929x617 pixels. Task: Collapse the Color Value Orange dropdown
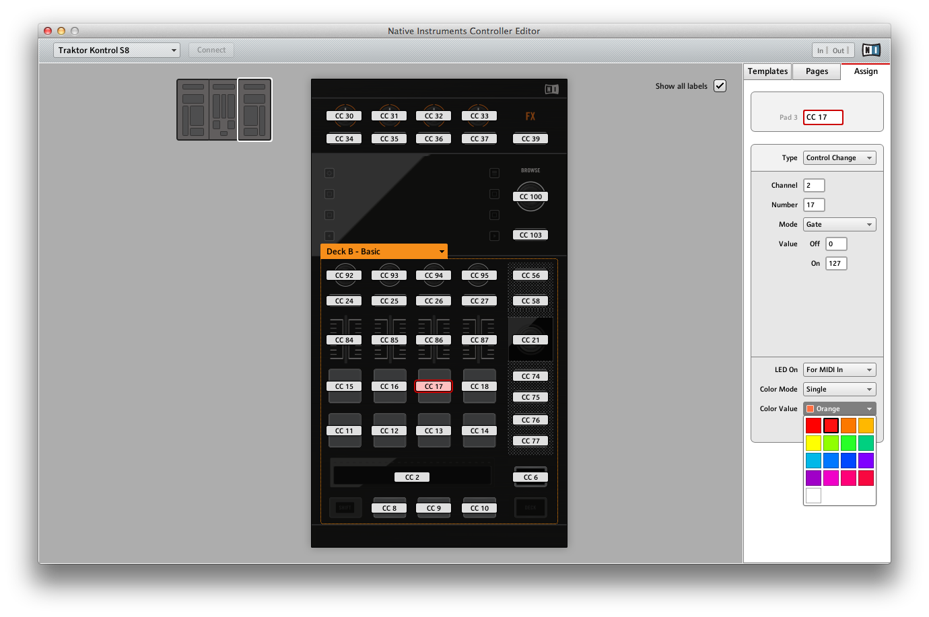click(839, 408)
